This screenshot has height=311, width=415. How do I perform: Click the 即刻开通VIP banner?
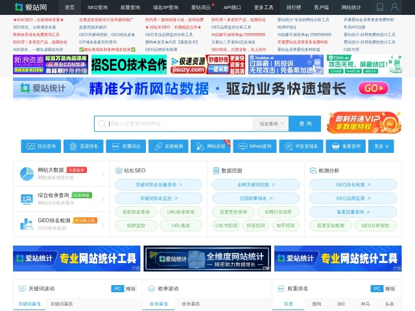tap(364, 122)
